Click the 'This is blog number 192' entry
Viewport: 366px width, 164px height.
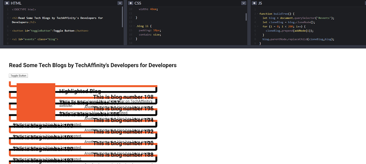123,132
